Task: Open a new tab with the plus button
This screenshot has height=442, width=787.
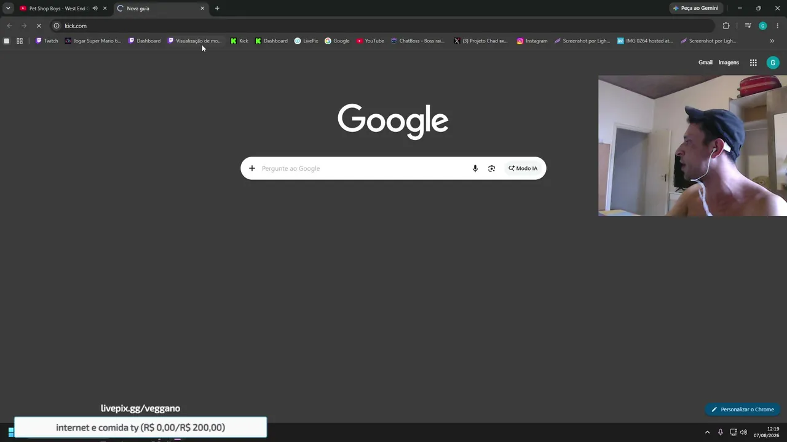Action: pyautogui.click(x=217, y=9)
